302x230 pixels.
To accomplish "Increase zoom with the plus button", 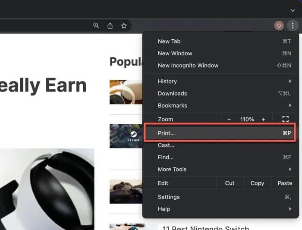I will [x=264, y=120].
